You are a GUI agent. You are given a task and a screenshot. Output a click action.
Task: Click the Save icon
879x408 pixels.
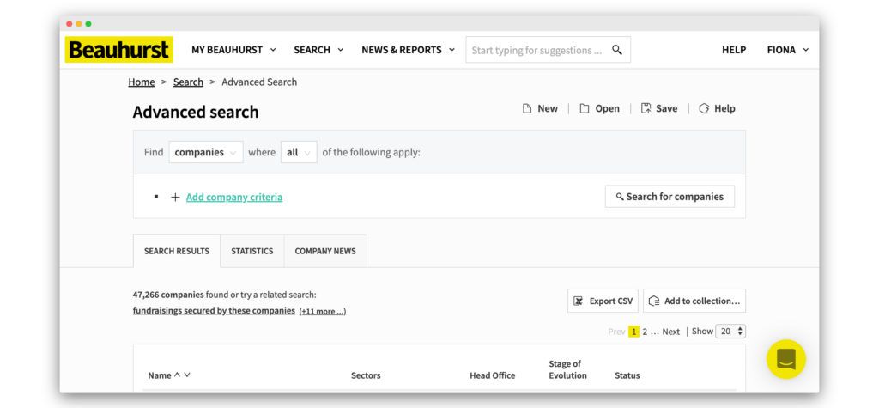(x=646, y=108)
